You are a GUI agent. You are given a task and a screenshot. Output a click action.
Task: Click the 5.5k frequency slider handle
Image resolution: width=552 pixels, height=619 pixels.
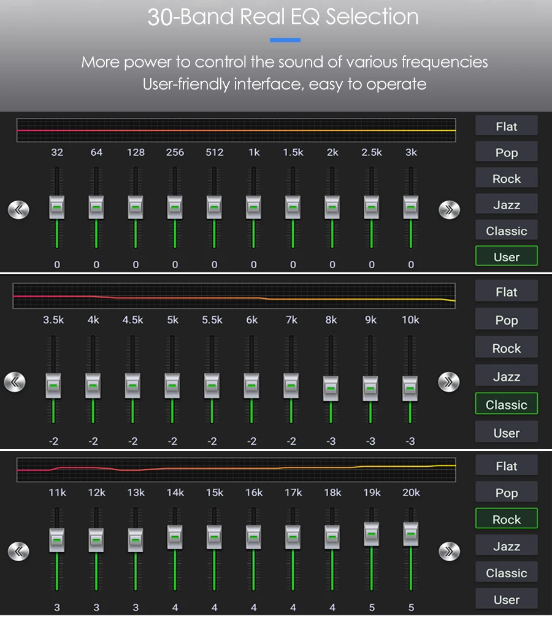212,386
